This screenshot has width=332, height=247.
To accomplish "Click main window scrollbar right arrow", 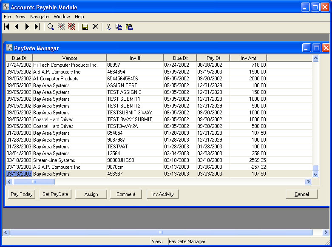I will coord(326,233).
